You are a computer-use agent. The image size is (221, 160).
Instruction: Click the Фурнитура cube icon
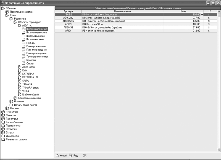pyautogui.click(x=3, y=112)
